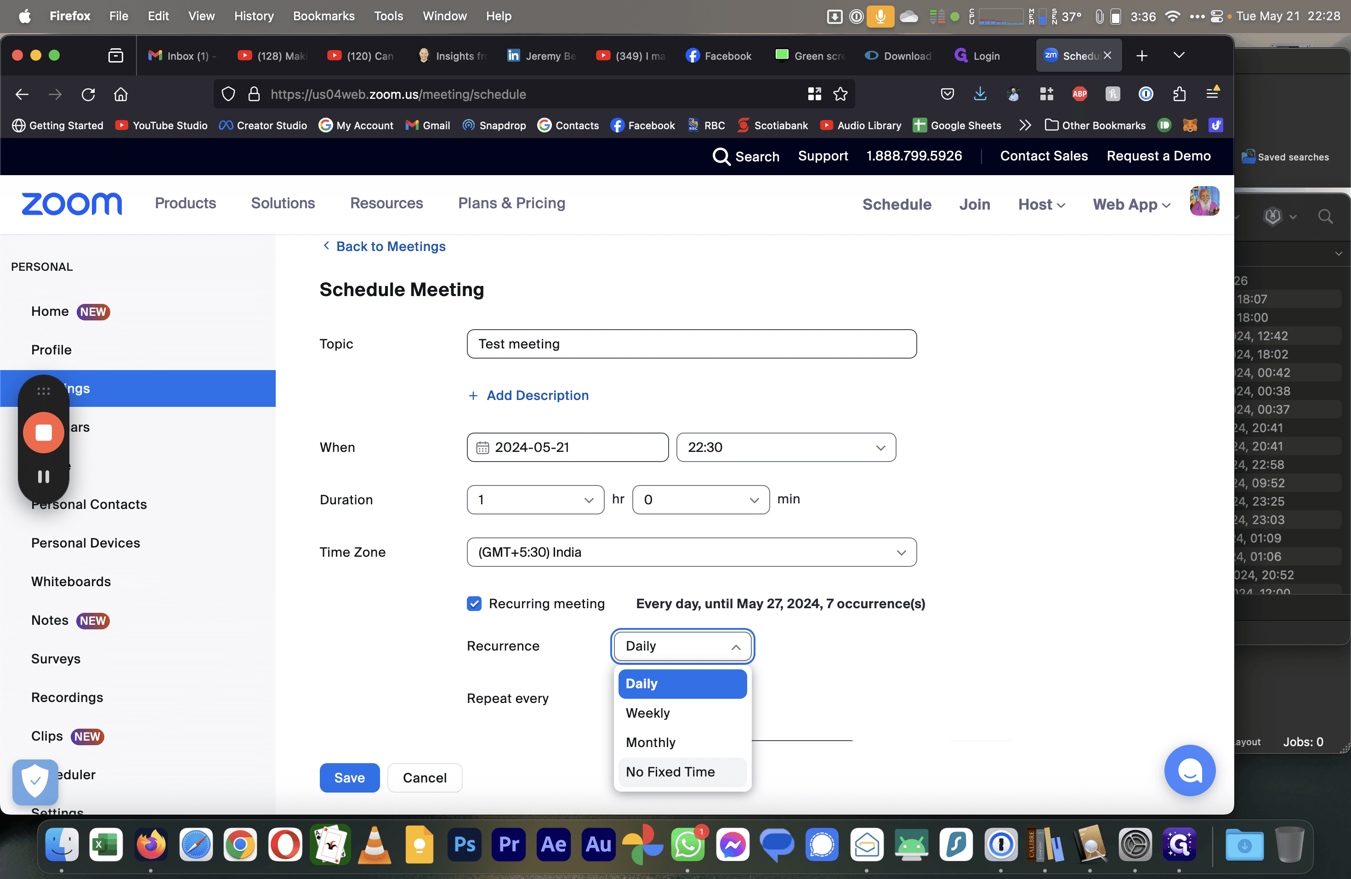The image size is (1351, 879).
Task: Switch to the Inbox (1) Gmail tab
Action: [181, 56]
